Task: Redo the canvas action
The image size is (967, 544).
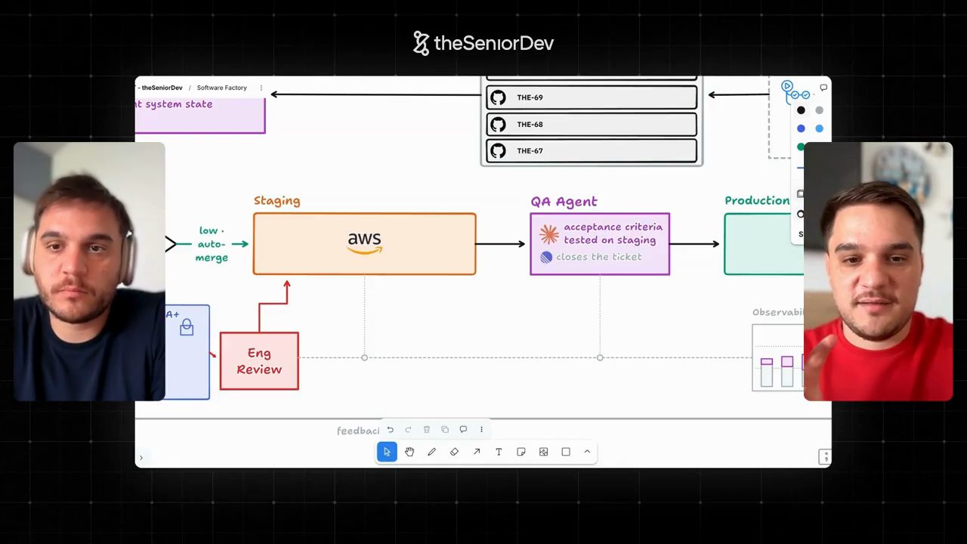Action: (x=408, y=429)
